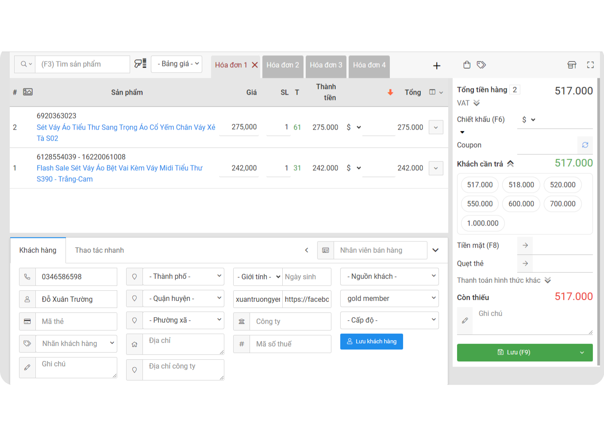This screenshot has width=604, height=430.
Task: Refresh the Coupon field
Action: [x=585, y=145]
